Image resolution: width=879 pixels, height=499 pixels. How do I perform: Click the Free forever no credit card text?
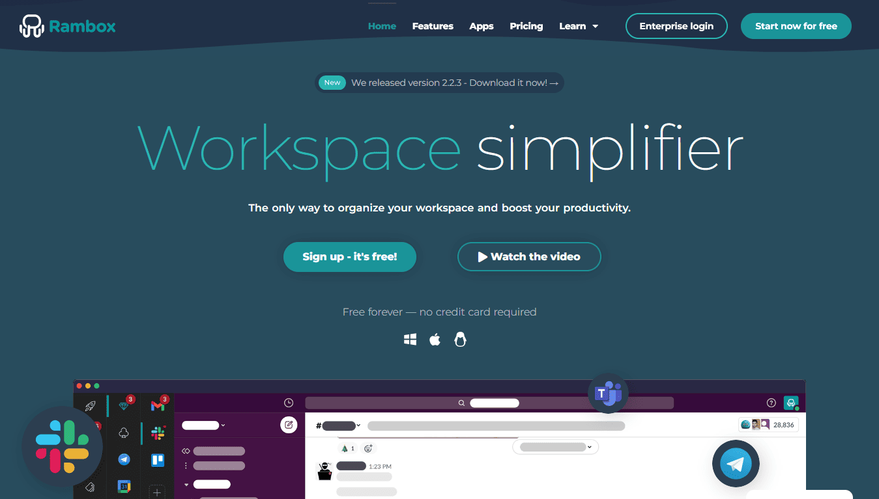tap(439, 312)
